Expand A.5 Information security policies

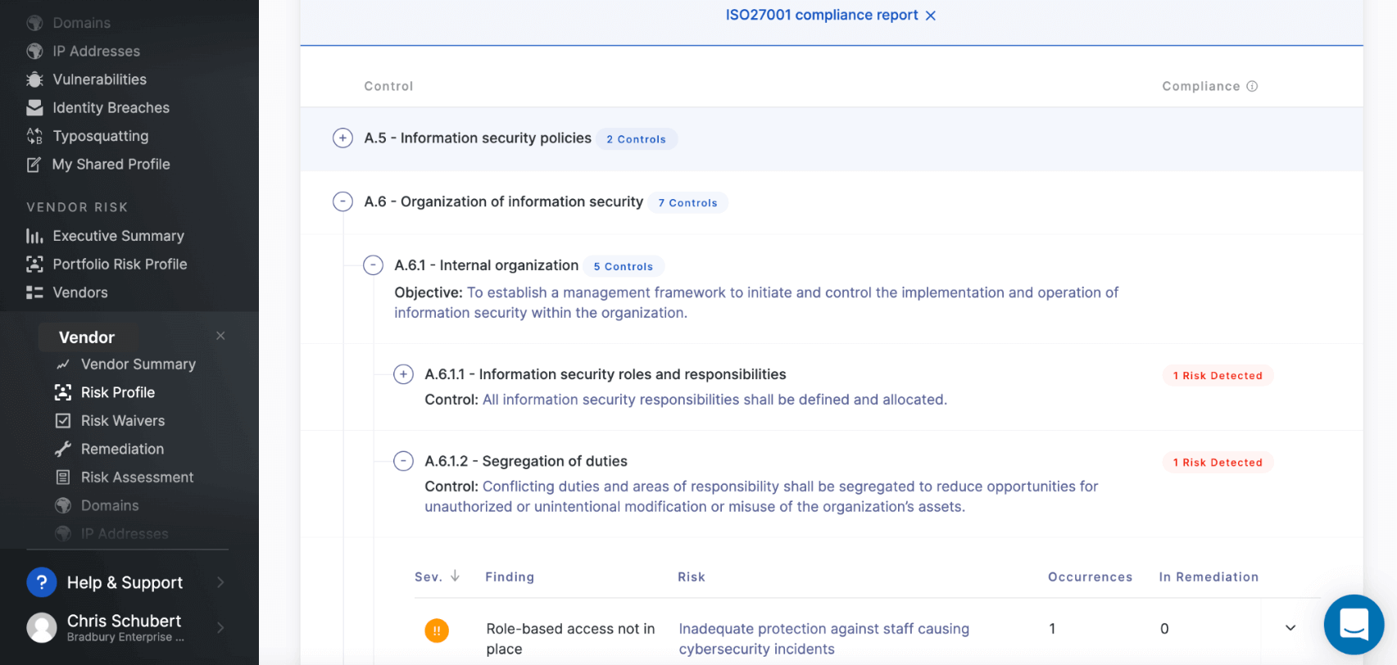tap(342, 138)
